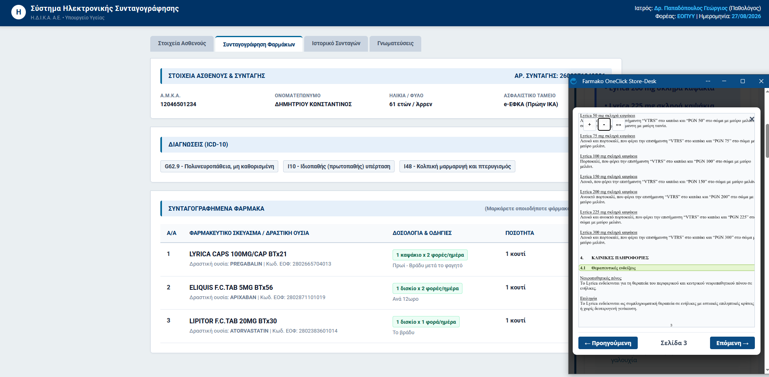The image size is (769, 377).
Task: Click the doctor name Δρ. Παπαδόπουλος Γεώργιος
Action: [x=691, y=8]
